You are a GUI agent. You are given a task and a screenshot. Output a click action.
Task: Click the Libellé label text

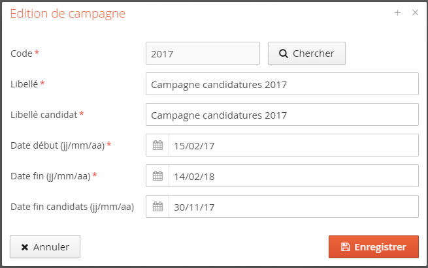[24, 83]
